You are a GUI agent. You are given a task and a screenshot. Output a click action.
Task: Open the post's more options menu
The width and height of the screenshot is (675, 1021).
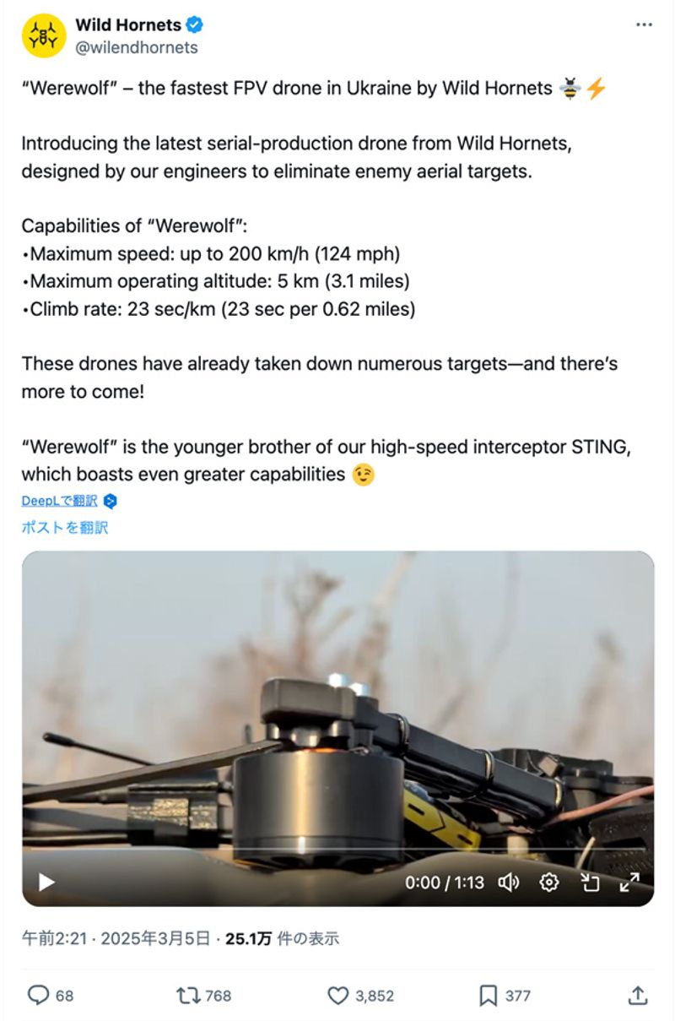coord(644,25)
